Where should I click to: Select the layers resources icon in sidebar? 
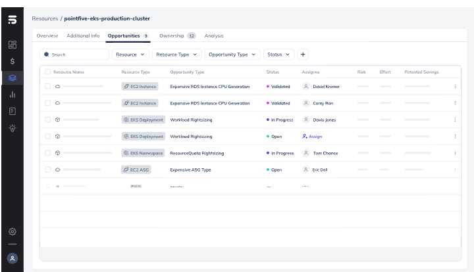coord(12,78)
